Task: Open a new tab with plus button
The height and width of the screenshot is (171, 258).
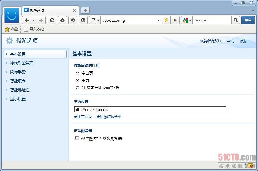Action: pyautogui.click(x=85, y=10)
